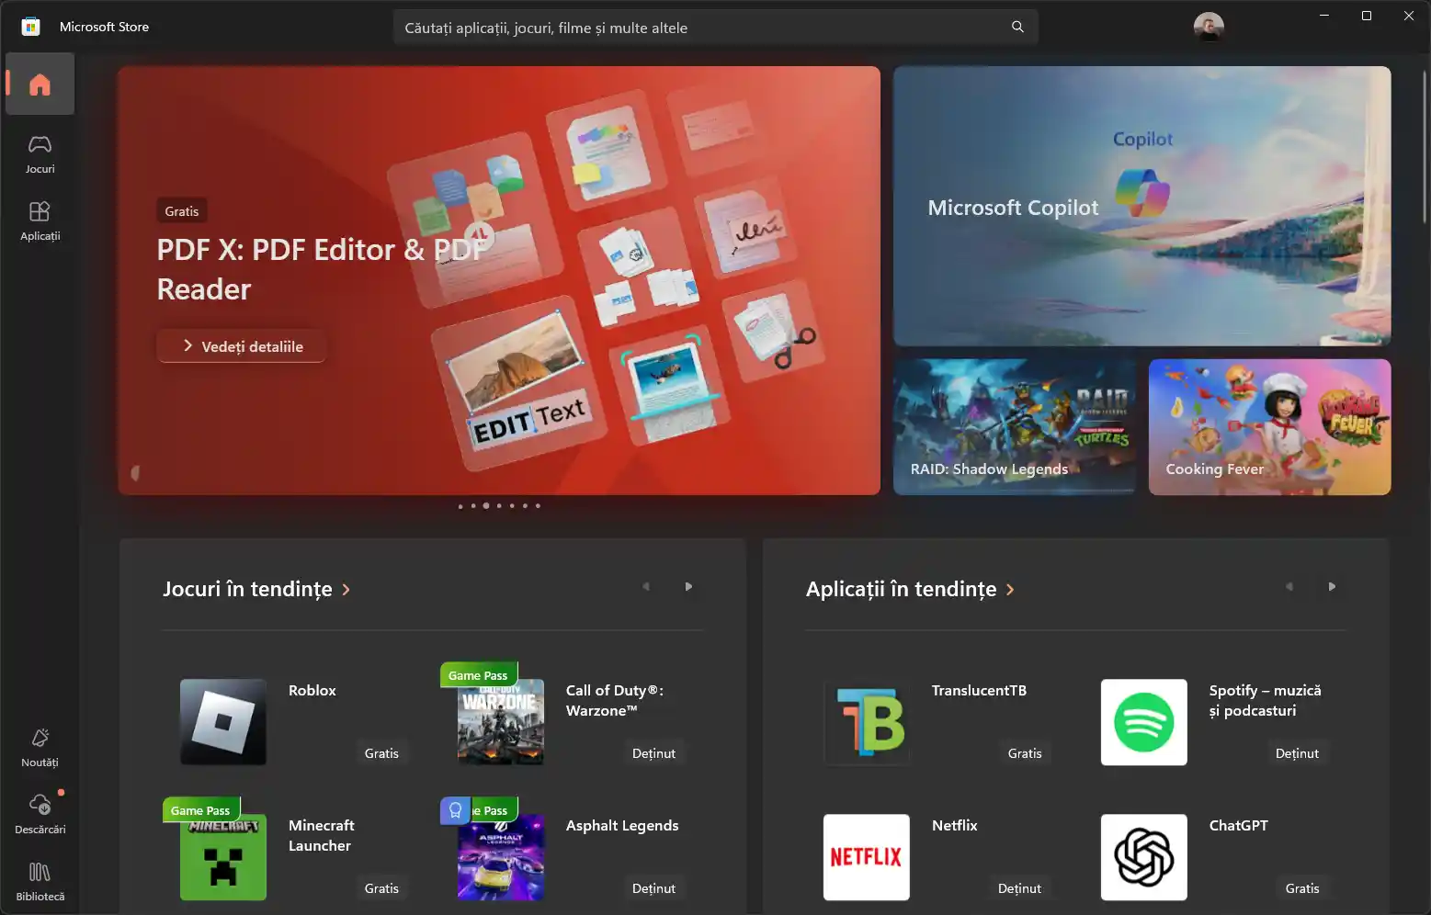Go to Aplicații in the sidebar
The image size is (1431, 915).
click(40, 220)
